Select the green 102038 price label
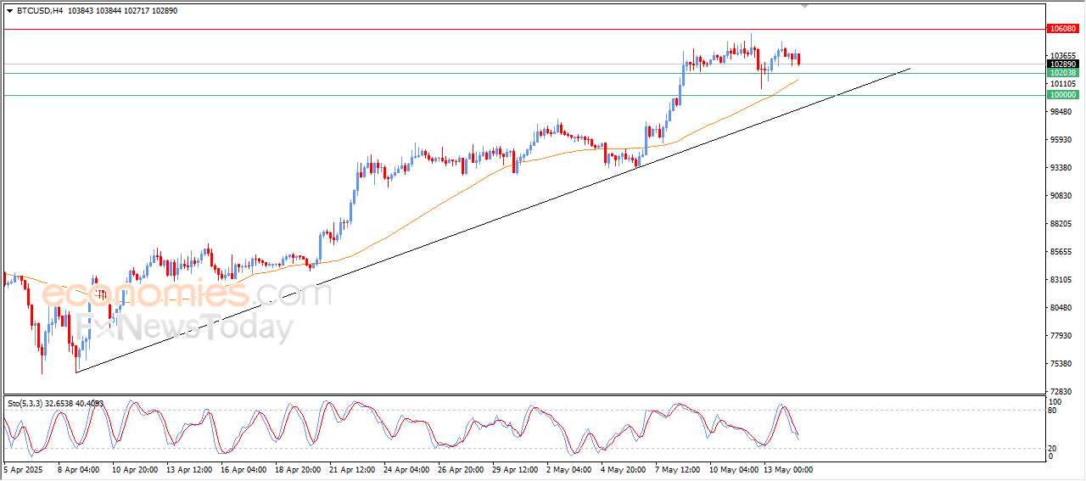Screen dimensions: 1086x481 pos(1063,73)
